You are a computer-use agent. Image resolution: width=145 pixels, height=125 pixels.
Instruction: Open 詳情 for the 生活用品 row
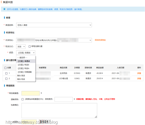[139, 73]
